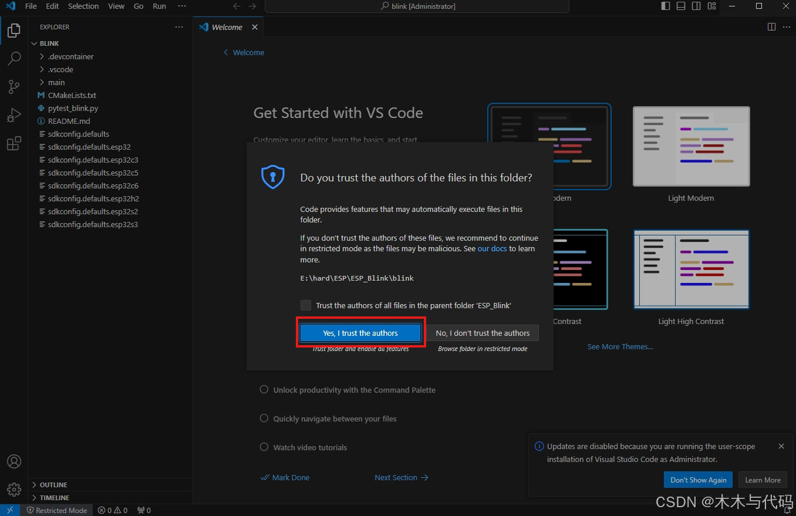Viewport: 796px width, 516px height.
Task: Click the Mark Done link
Action: [x=285, y=477]
